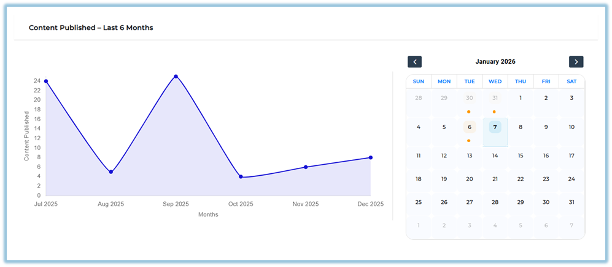Click the Oct 2025 data point
This screenshot has width=612, height=267.
tap(241, 177)
